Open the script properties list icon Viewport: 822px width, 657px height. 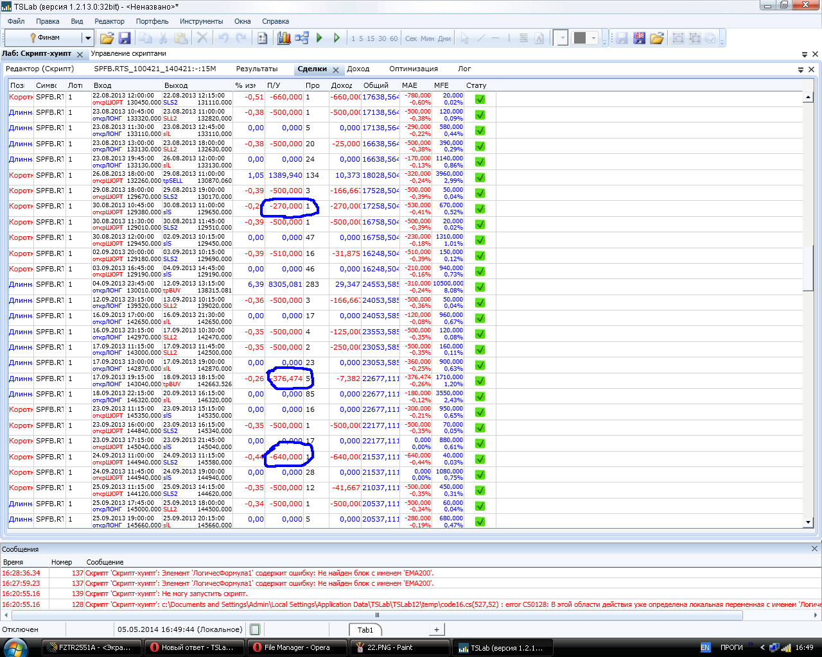(262, 38)
